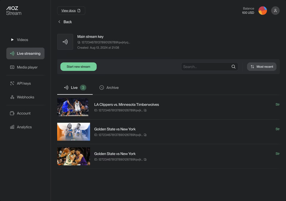Go Back via the Back link
Screen dimensions: 286x201
click(68, 22)
